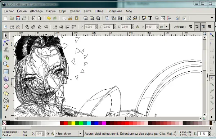
Task: Select the Zoom magnifier tool
Action: [x=6, y=64]
